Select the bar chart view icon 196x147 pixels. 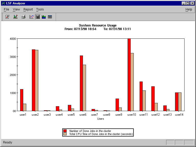point(38,17)
